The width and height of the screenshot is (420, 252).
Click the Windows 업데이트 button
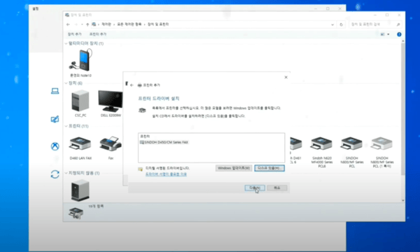click(234, 168)
